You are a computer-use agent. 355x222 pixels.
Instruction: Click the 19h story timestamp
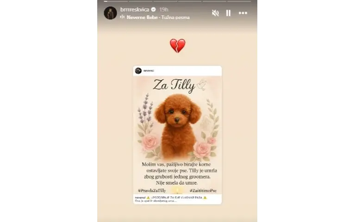pyautogui.click(x=164, y=10)
